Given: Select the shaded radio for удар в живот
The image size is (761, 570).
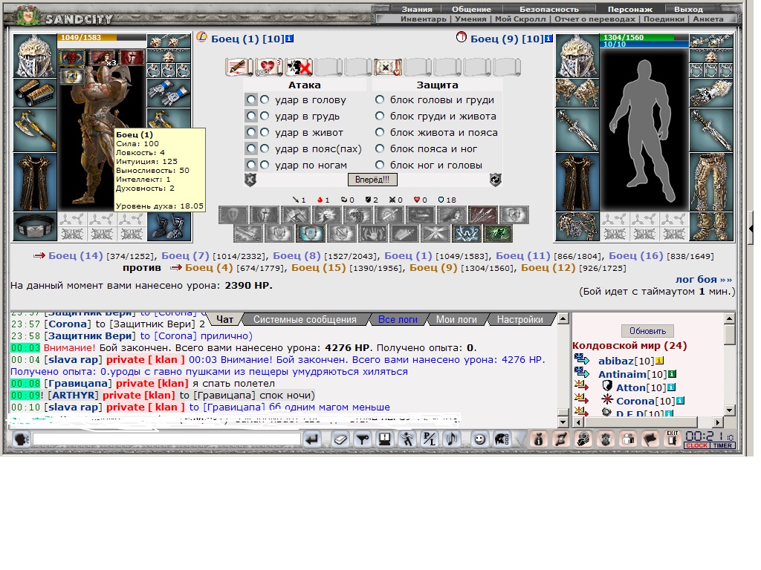Looking at the screenshot, I should pos(250,132).
